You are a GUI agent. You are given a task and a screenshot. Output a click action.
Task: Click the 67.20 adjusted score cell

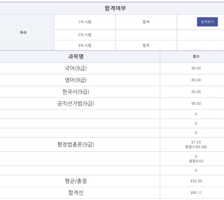pyautogui.click(x=196, y=142)
